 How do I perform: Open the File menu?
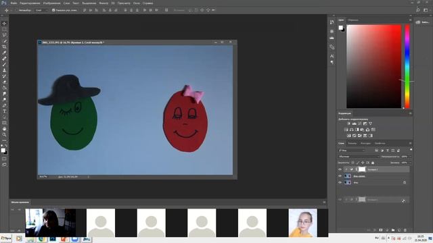coord(14,3)
